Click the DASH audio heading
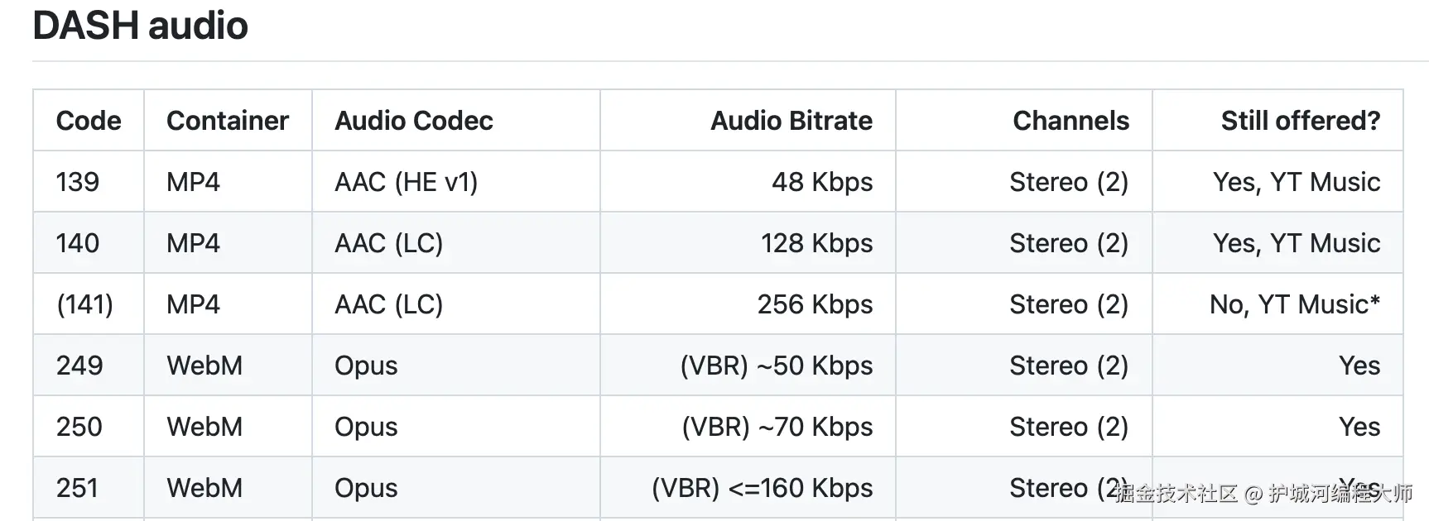Image resolution: width=1429 pixels, height=521 pixels. pyautogui.click(x=140, y=26)
